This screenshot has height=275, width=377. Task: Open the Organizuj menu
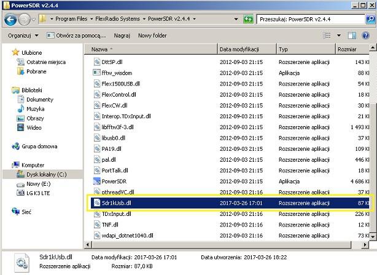[23, 36]
